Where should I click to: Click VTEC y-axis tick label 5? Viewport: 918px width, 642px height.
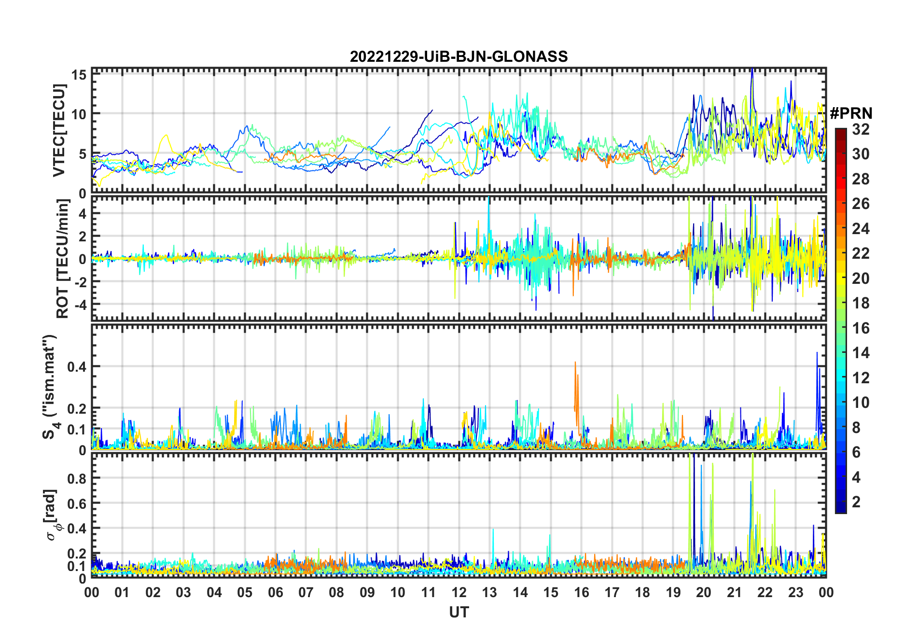point(83,154)
